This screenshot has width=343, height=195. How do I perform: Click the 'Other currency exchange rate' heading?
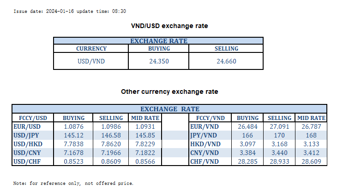pos(169,92)
